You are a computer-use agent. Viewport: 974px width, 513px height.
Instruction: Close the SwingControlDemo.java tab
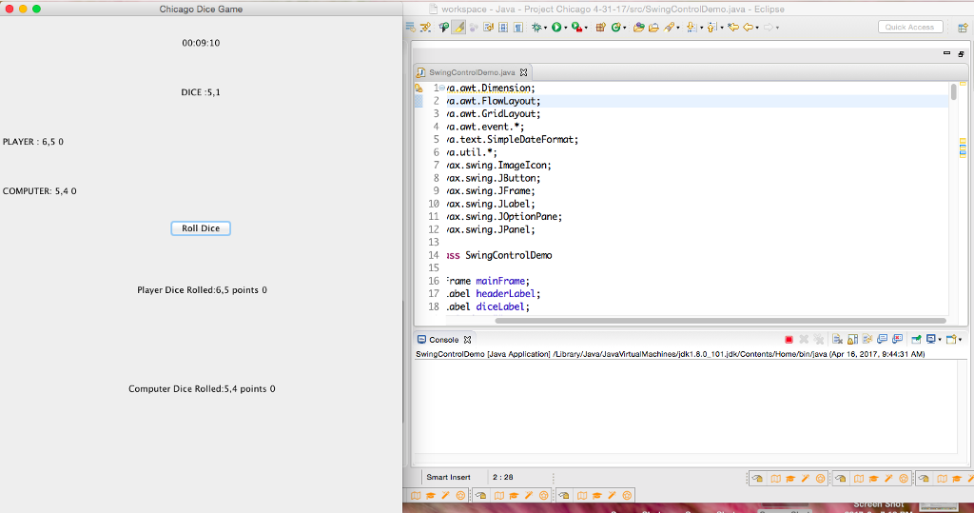point(524,72)
